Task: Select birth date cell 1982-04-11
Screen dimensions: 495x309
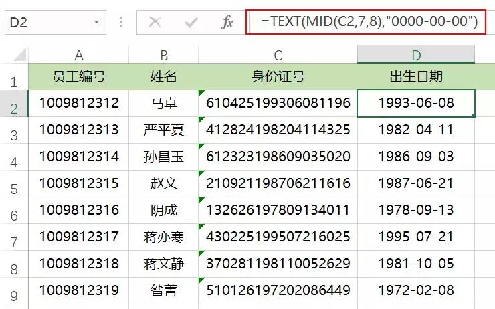Action: 416,130
